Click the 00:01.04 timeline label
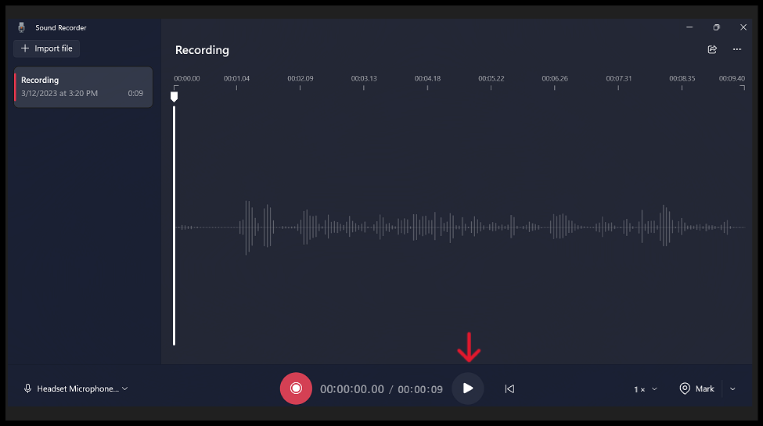Viewport: 763px width, 426px height. coord(236,78)
